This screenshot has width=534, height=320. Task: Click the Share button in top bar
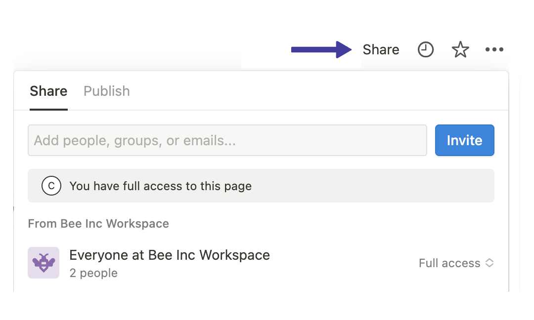[x=381, y=50]
